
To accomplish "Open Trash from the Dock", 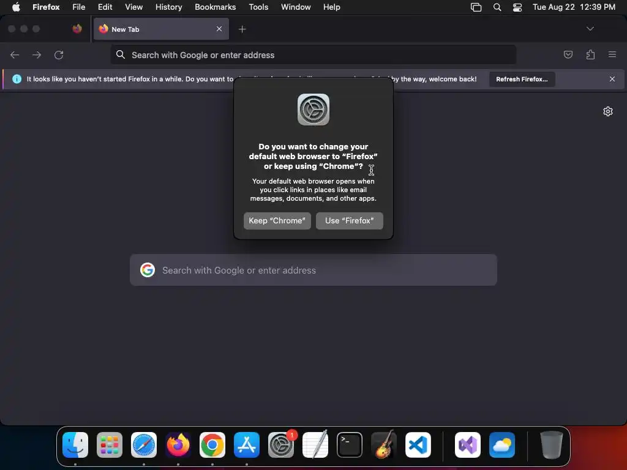I will point(552,445).
